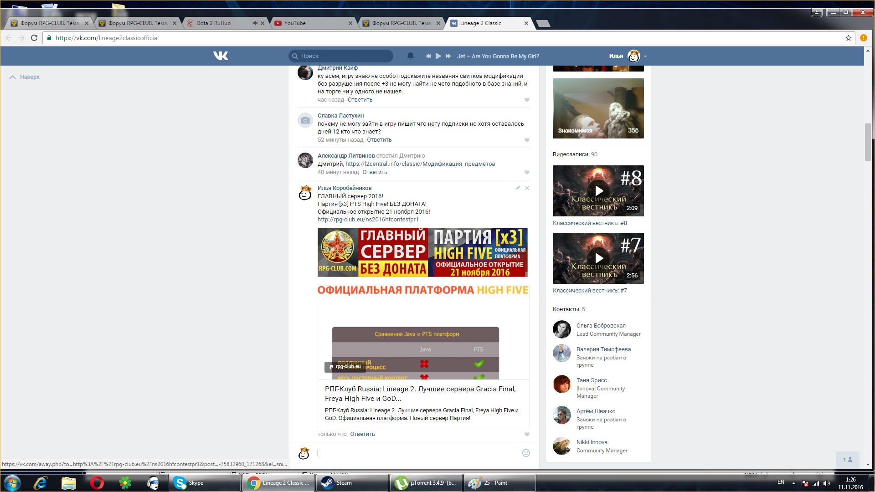Play Классический вестникъ #8 video thumbnail

(598, 191)
